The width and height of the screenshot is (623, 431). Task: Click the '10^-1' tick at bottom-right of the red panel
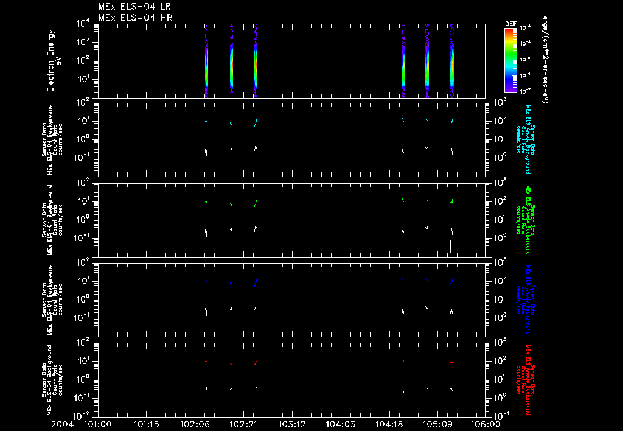(501, 415)
